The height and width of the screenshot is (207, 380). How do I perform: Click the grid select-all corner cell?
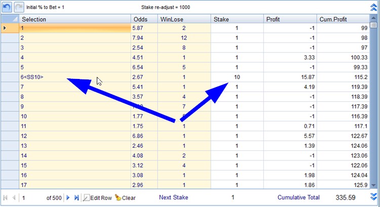[x=9, y=19]
